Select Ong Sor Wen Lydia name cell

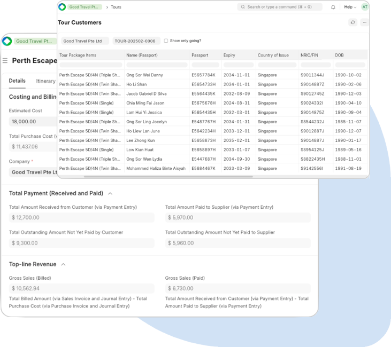pos(157,159)
